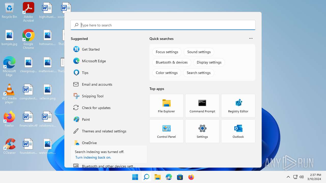Choose Search settings quick search
The width and height of the screenshot is (326, 183).
pos(199,73)
